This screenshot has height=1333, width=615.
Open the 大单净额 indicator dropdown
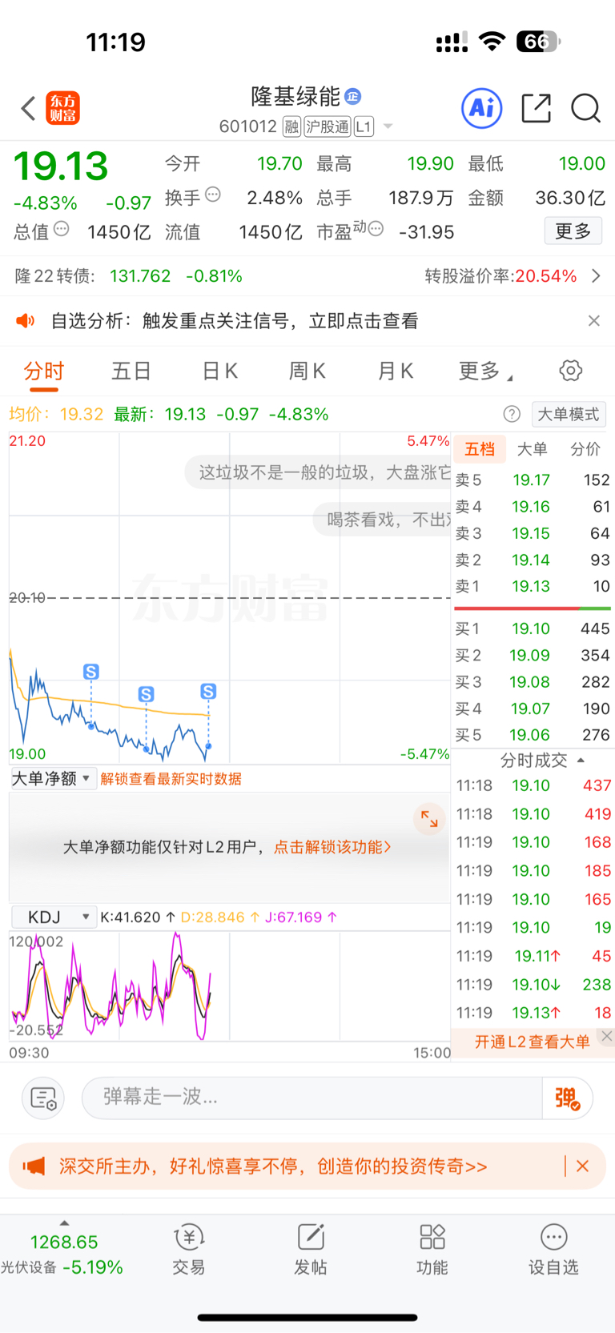pos(52,779)
